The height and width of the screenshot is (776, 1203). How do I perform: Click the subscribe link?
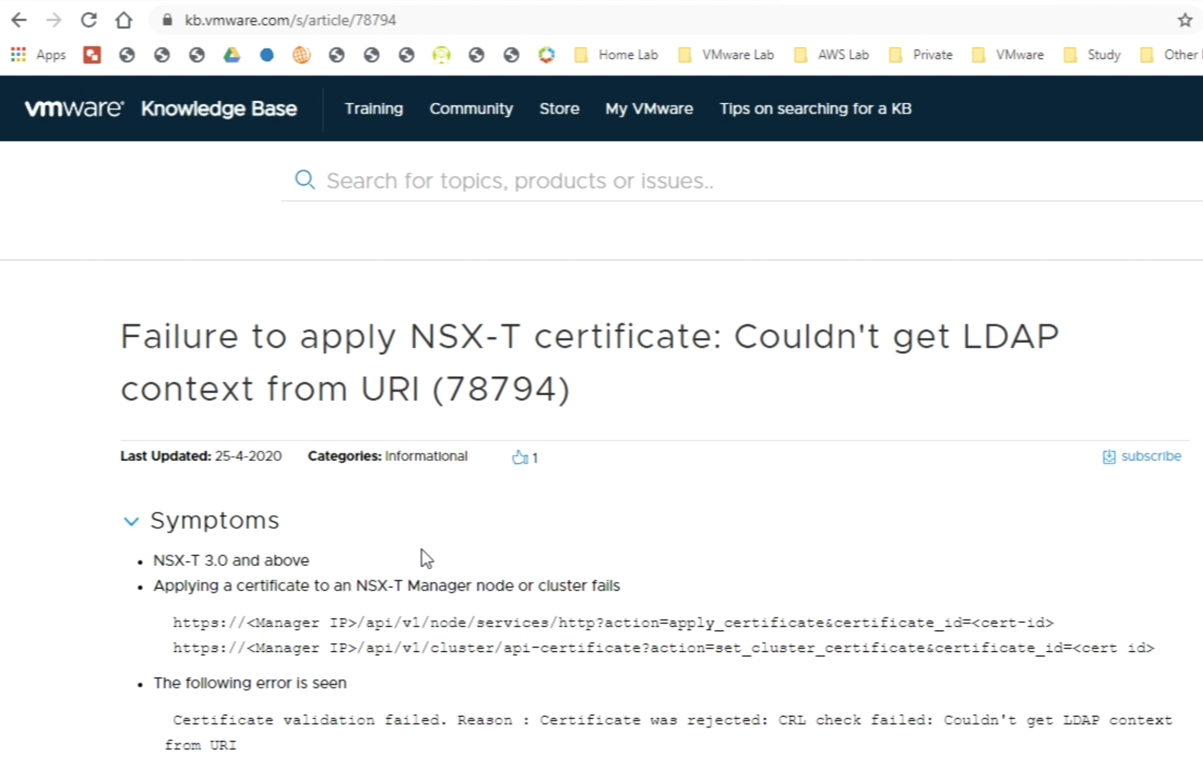click(1150, 456)
